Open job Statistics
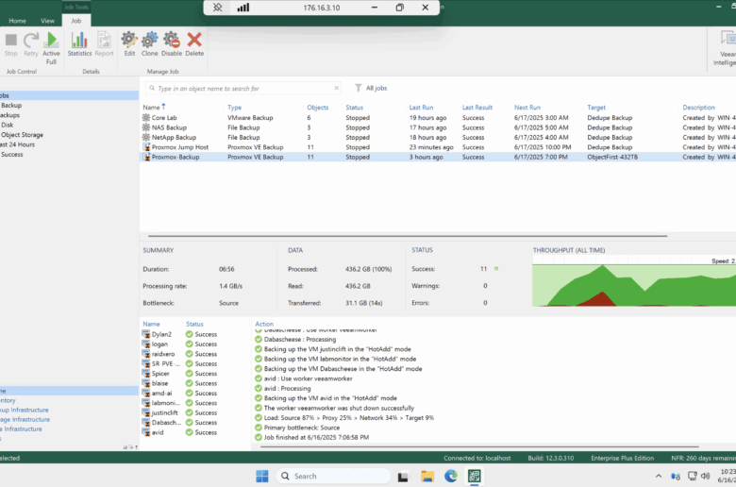Screen dimensions: 736x487 79,44
